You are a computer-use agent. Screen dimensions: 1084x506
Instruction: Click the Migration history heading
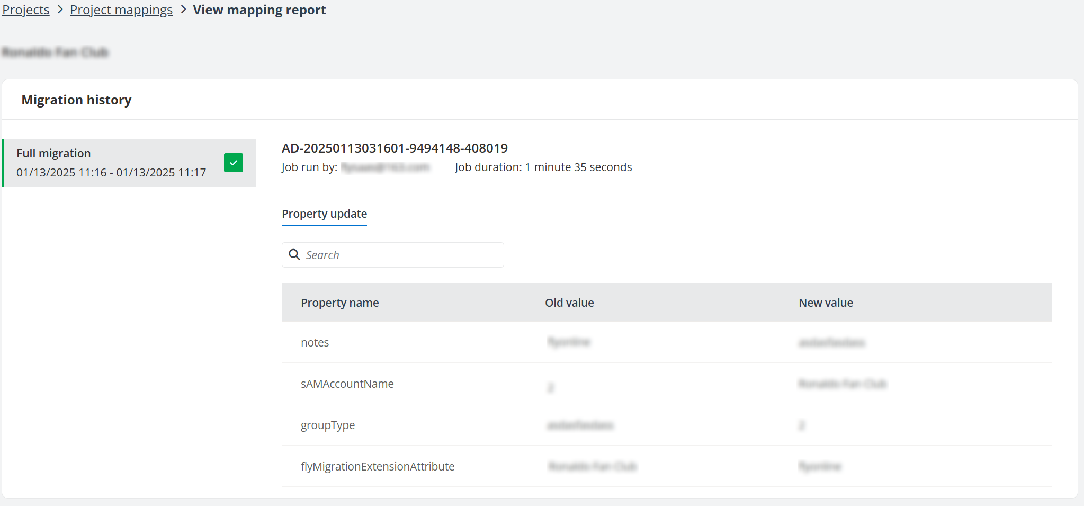click(x=76, y=100)
